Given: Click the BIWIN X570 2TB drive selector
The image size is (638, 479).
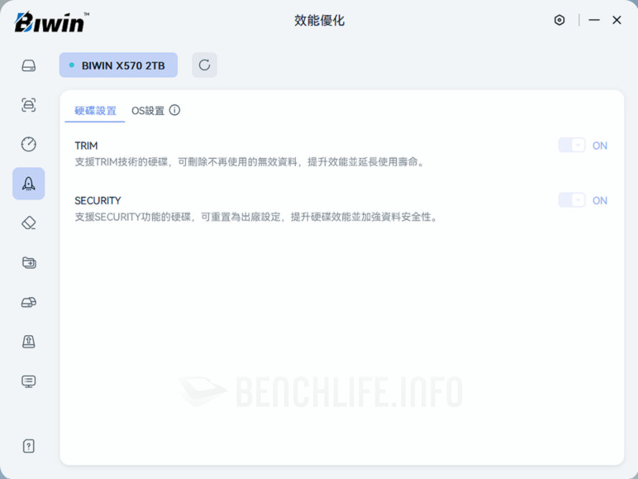Looking at the screenshot, I should [x=118, y=65].
